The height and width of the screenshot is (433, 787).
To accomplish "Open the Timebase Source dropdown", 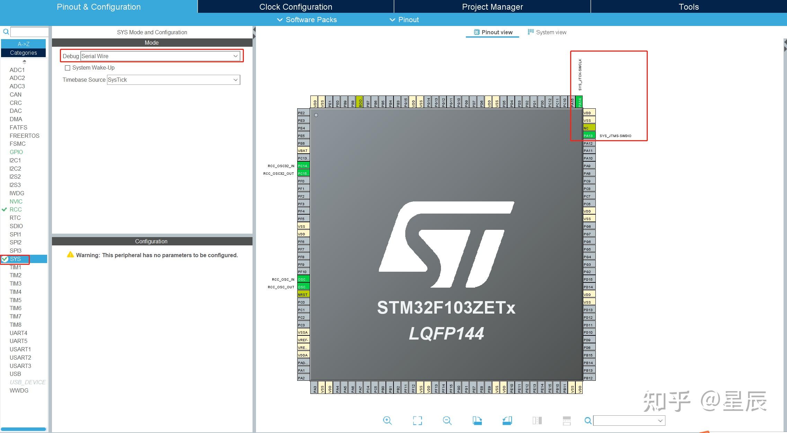I will point(235,80).
